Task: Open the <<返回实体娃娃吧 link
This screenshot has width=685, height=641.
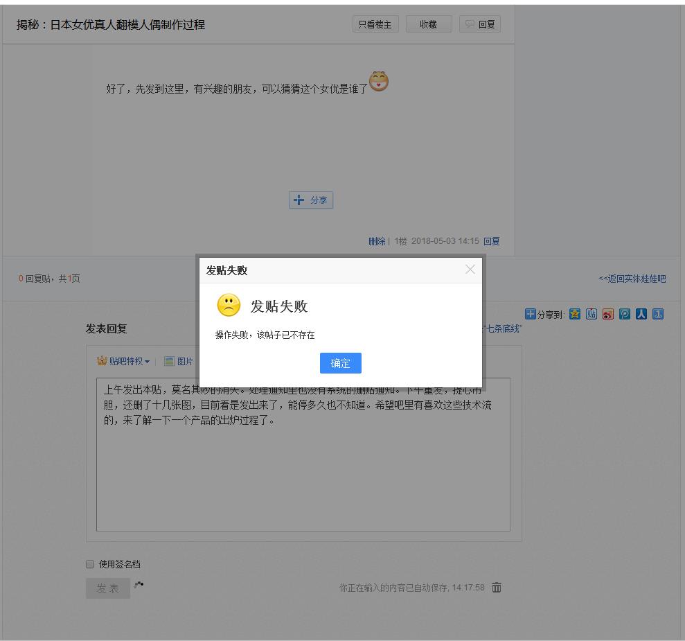Action: click(632, 279)
